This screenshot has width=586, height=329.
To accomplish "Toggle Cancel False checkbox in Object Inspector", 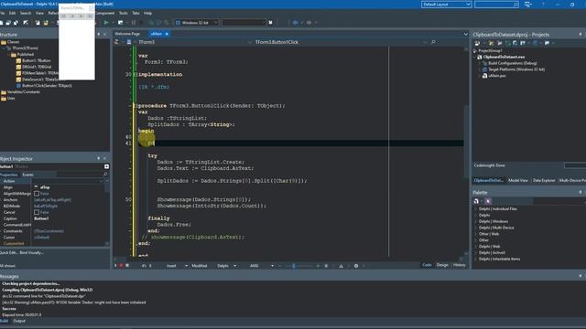I will [37, 212].
